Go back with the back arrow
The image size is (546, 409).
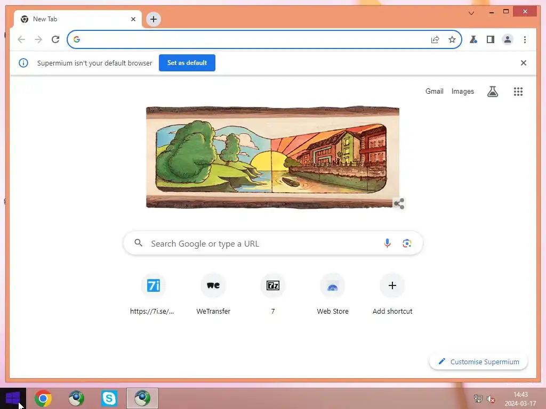(x=21, y=39)
